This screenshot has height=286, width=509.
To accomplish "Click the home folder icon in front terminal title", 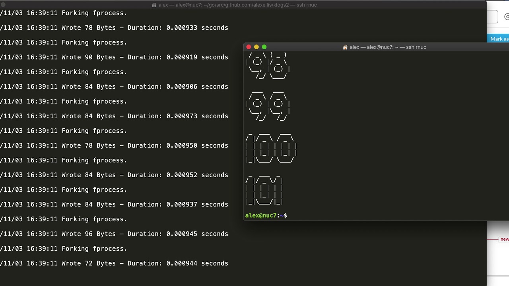I will click(x=345, y=47).
